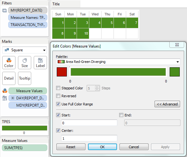Uncheck the Center checkbox
Viewport: 187px width, 157px height.
[x=58, y=131]
